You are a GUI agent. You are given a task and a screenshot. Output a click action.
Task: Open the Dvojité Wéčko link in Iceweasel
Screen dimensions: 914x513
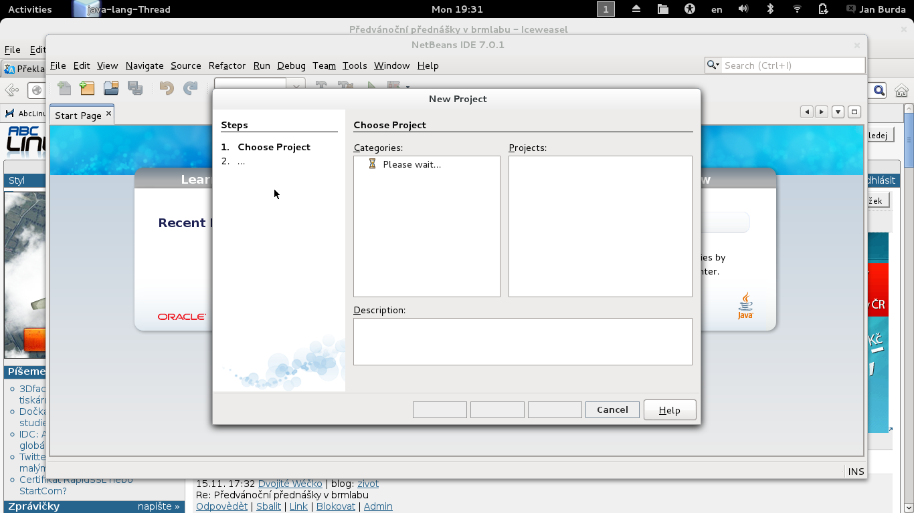coord(290,484)
